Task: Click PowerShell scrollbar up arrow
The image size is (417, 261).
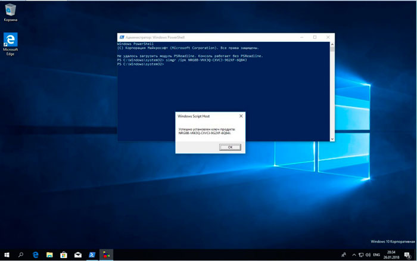Action: pyautogui.click(x=332, y=44)
